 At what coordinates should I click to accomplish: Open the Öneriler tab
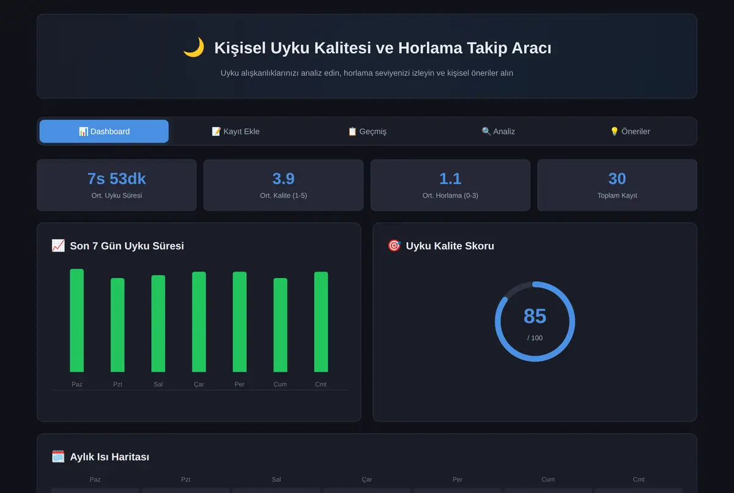click(x=630, y=132)
